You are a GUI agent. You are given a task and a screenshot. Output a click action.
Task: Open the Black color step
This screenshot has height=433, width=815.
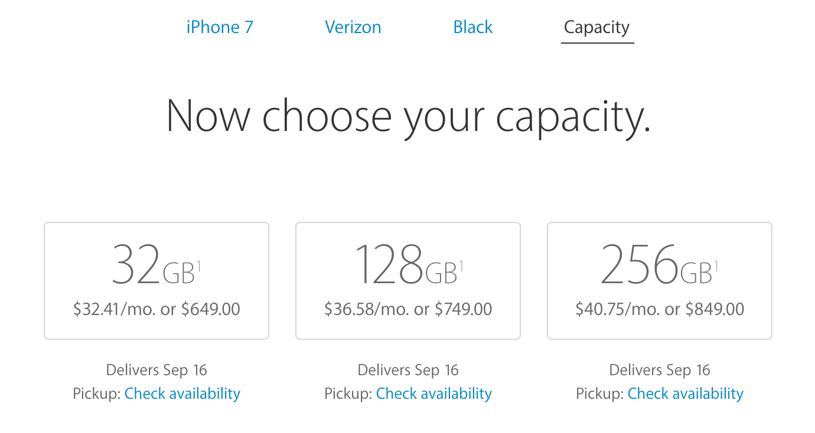point(472,27)
